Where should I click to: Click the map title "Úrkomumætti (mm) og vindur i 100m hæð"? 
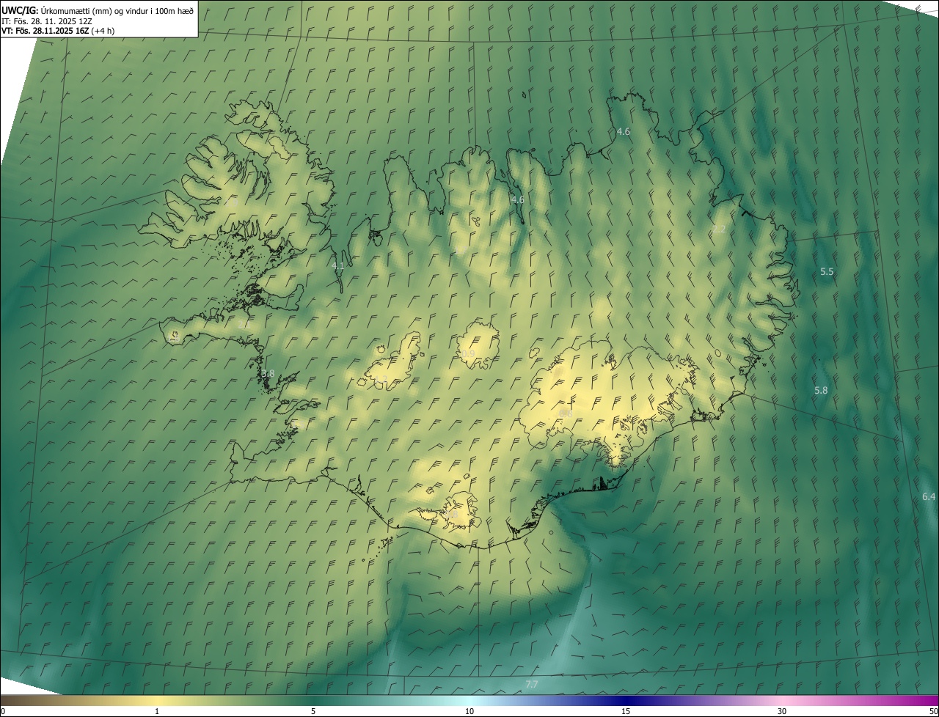pos(117,10)
